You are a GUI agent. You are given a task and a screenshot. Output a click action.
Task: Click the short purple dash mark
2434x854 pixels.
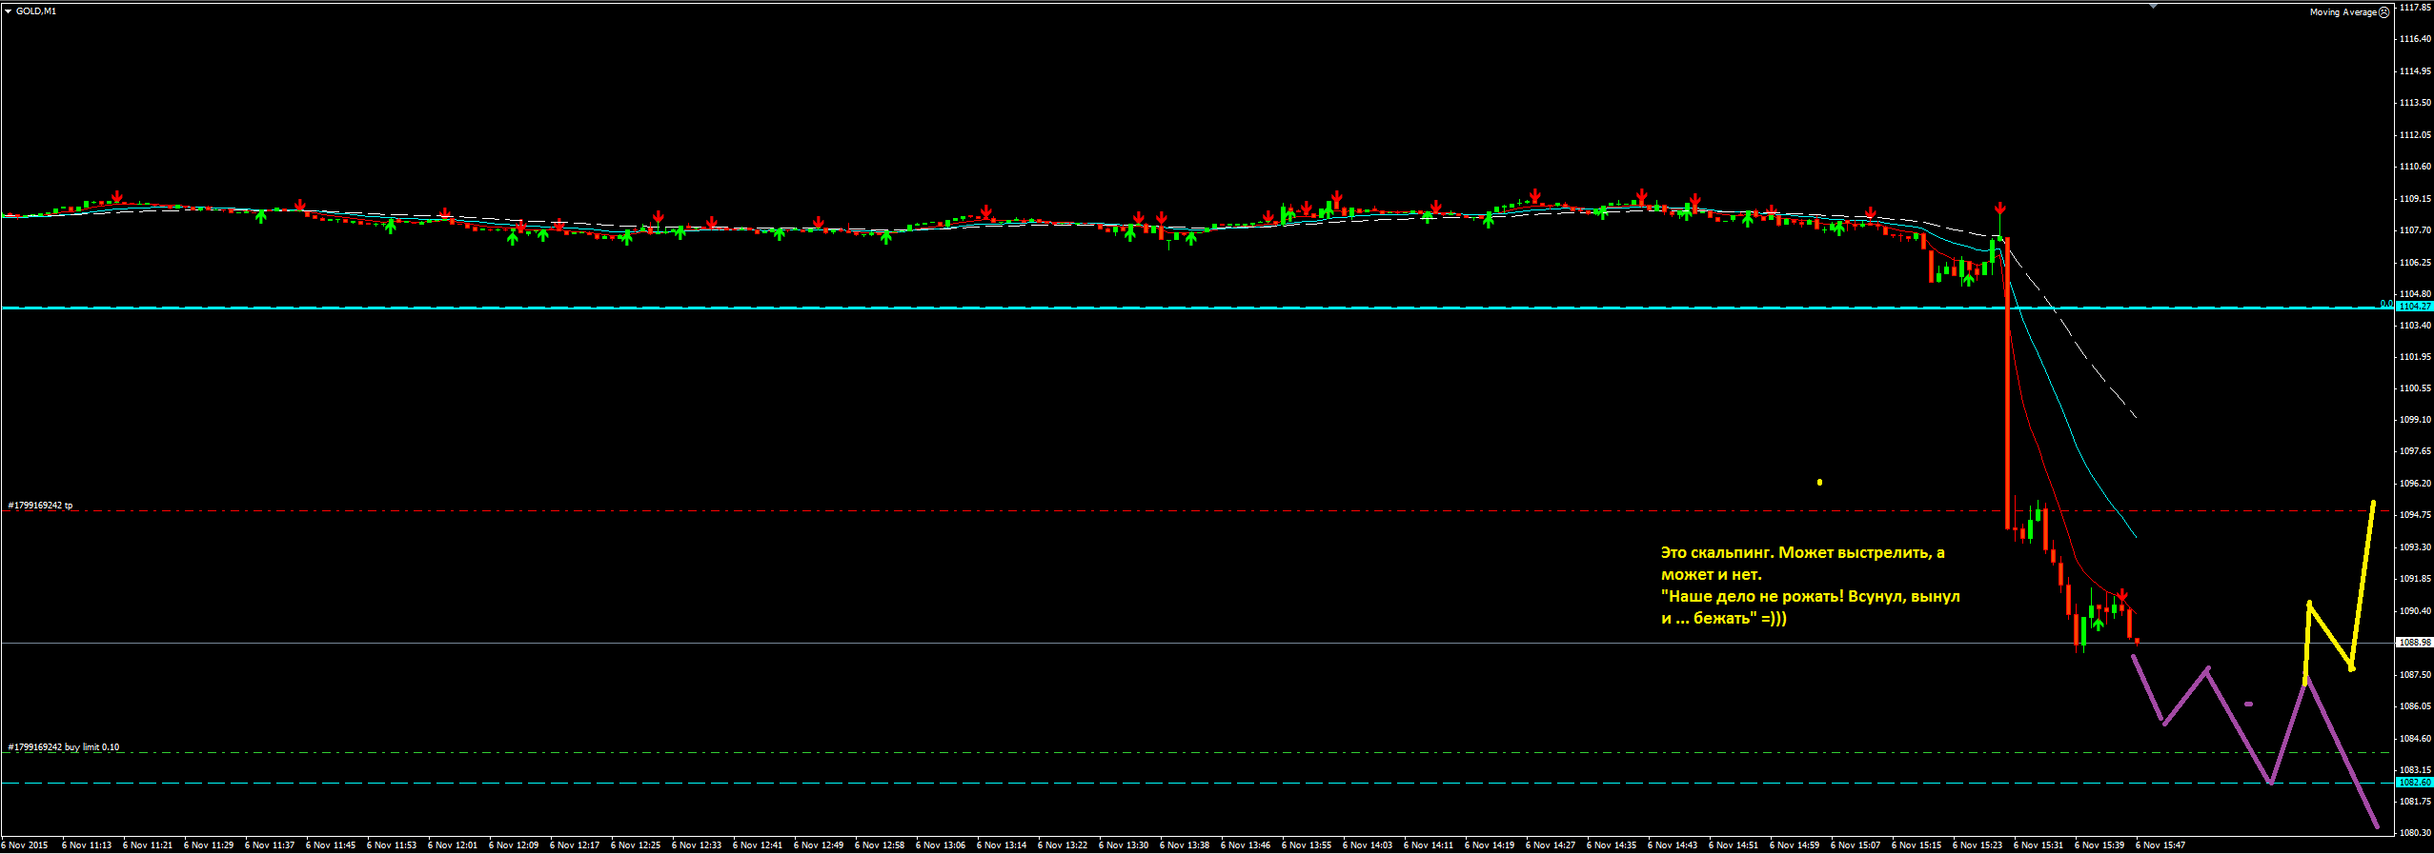(x=2249, y=705)
